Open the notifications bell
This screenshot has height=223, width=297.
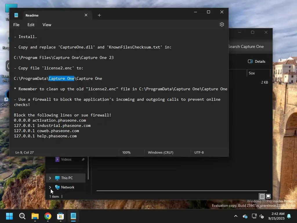[x=289, y=216]
